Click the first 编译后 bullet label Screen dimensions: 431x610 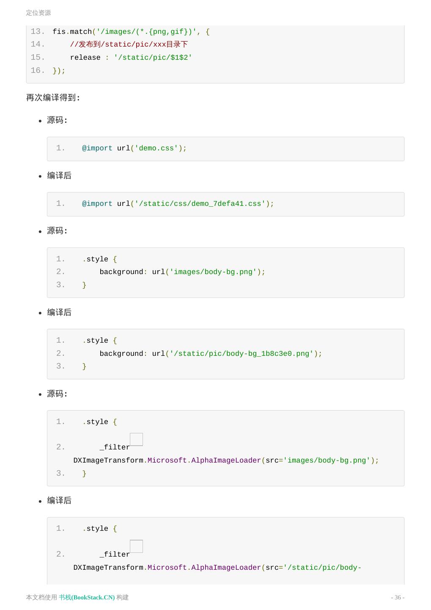[59, 175]
